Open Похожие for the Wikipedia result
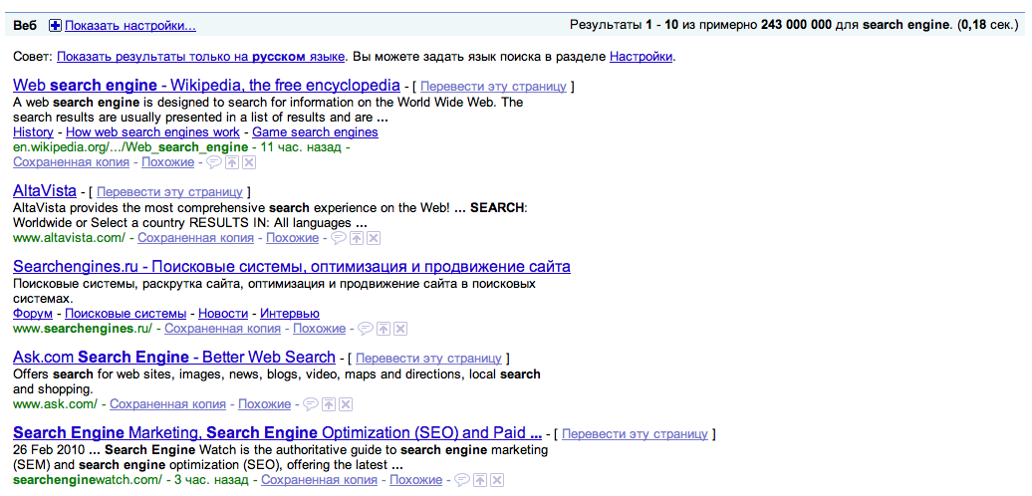The image size is (1032, 496). [167, 162]
